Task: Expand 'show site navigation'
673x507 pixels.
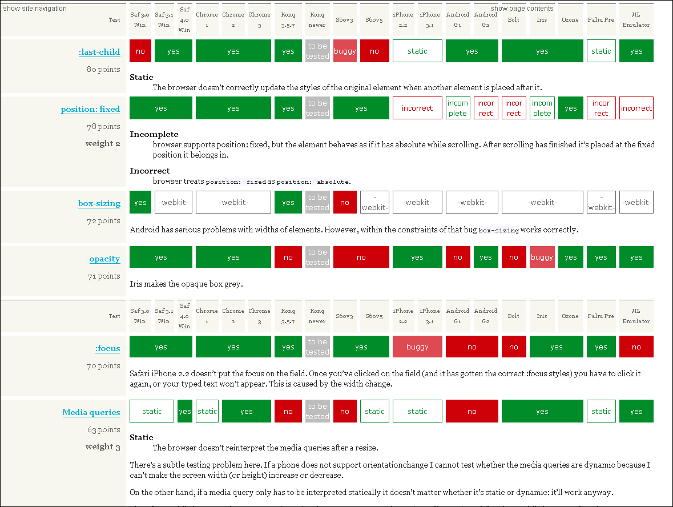Action: pyautogui.click(x=35, y=8)
